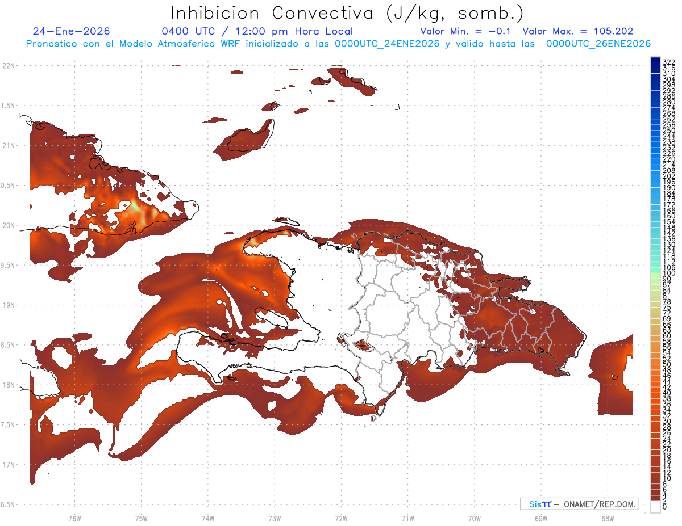Click the '20' value on the color scale
The image size is (682, 526).
[667, 449]
